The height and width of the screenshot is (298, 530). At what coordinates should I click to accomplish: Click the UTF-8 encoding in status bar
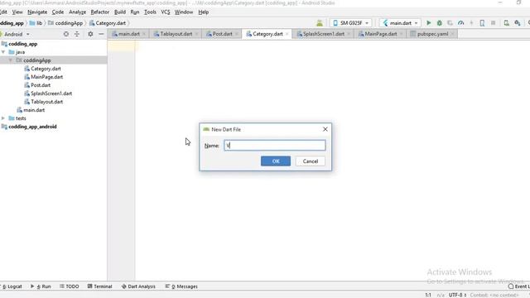(x=457, y=295)
